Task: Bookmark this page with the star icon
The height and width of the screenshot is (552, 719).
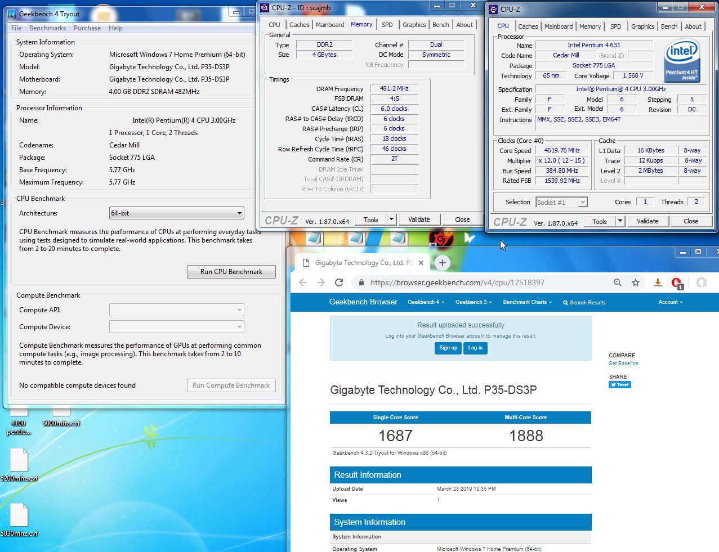Action: 636,282
